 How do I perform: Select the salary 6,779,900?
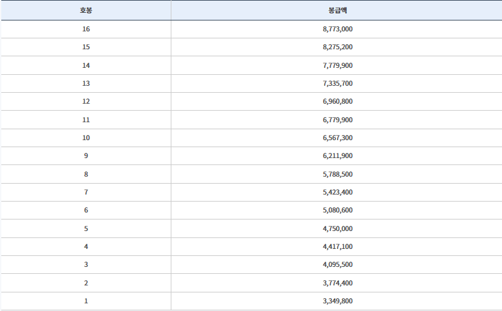click(x=338, y=120)
